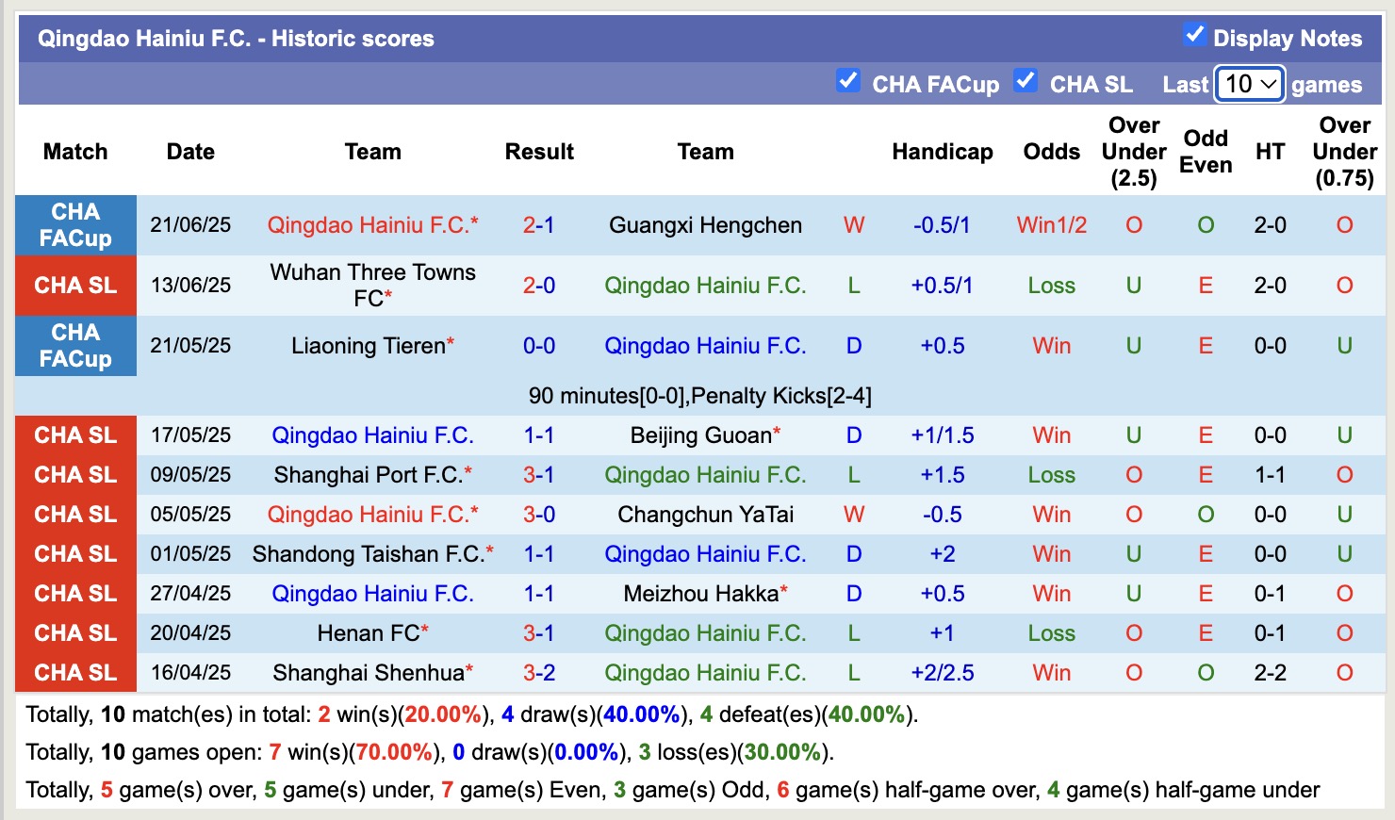
Task: Click the Handicap column header
Action: (942, 151)
